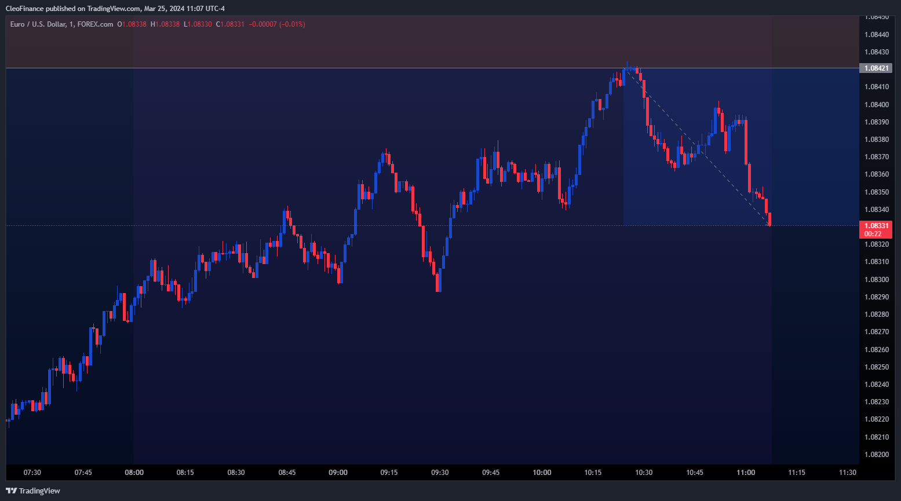
Task: Click the 09:30 time axis label
Action: point(440,473)
